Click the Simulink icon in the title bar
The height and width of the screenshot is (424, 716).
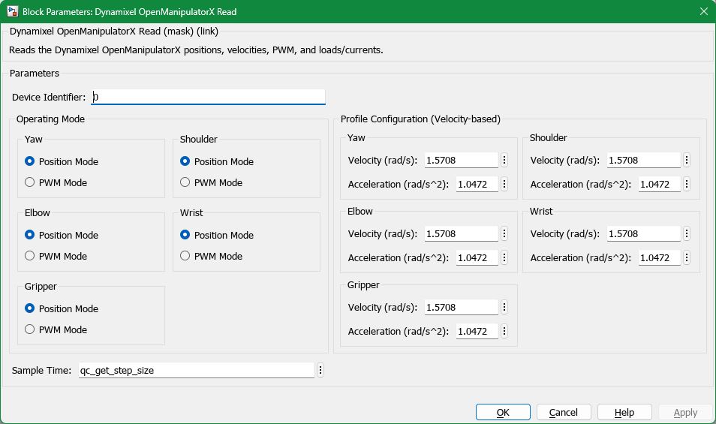12,11
